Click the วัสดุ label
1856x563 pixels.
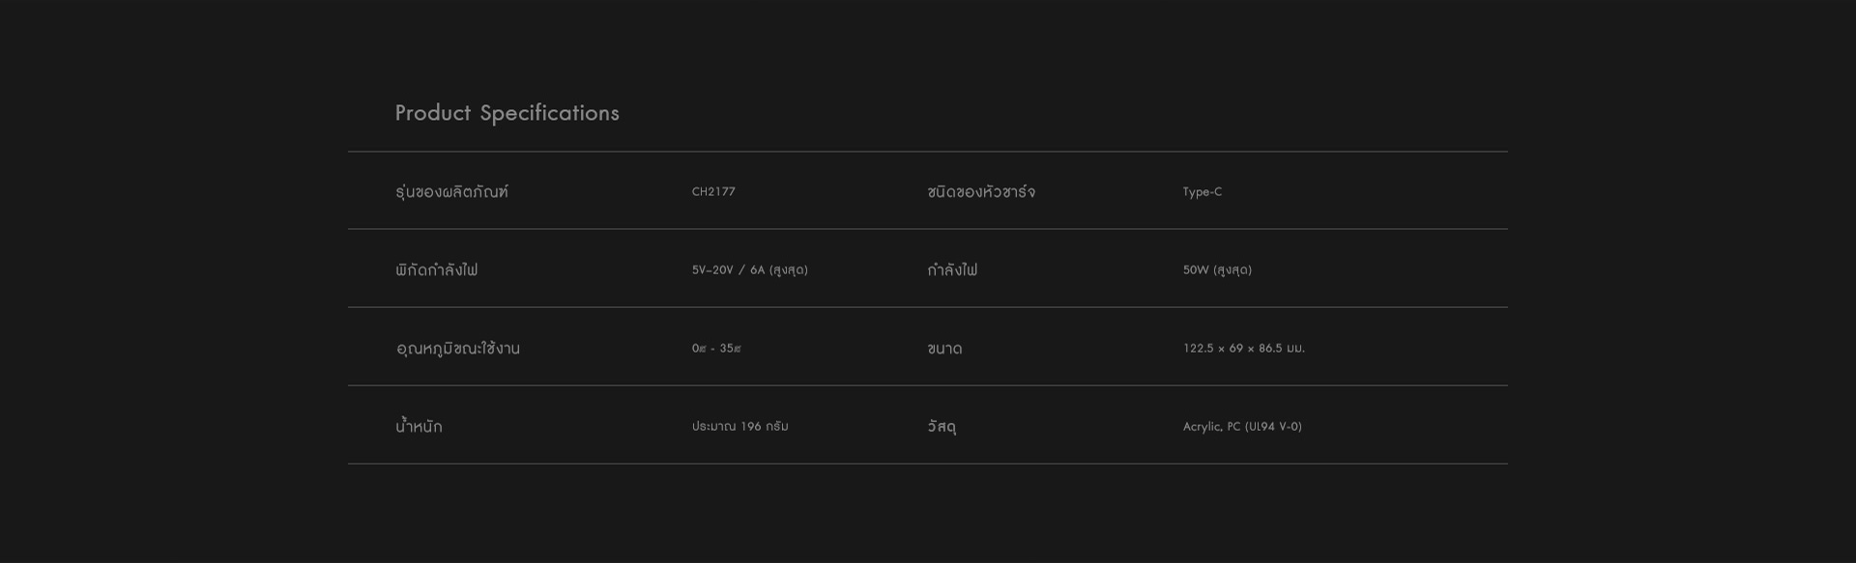pyautogui.click(x=941, y=427)
